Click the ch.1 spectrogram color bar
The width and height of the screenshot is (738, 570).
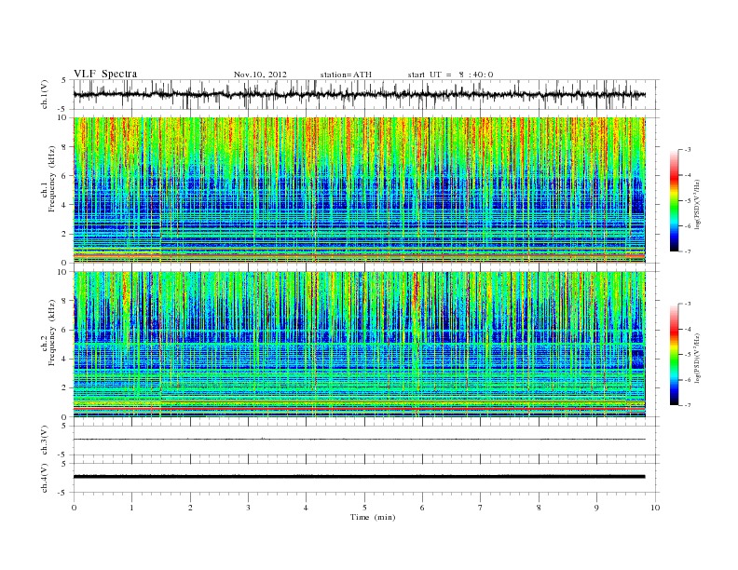point(674,200)
